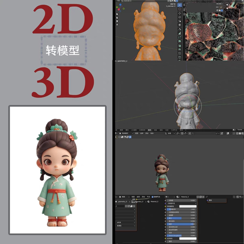
Task: Click the X unlink button beside Material_0 name
Action: click(x=203, y=197)
